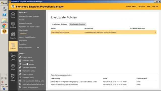Select the LiveUpdate Settings policy row
The image size is (161, 91).
click(103, 32)
